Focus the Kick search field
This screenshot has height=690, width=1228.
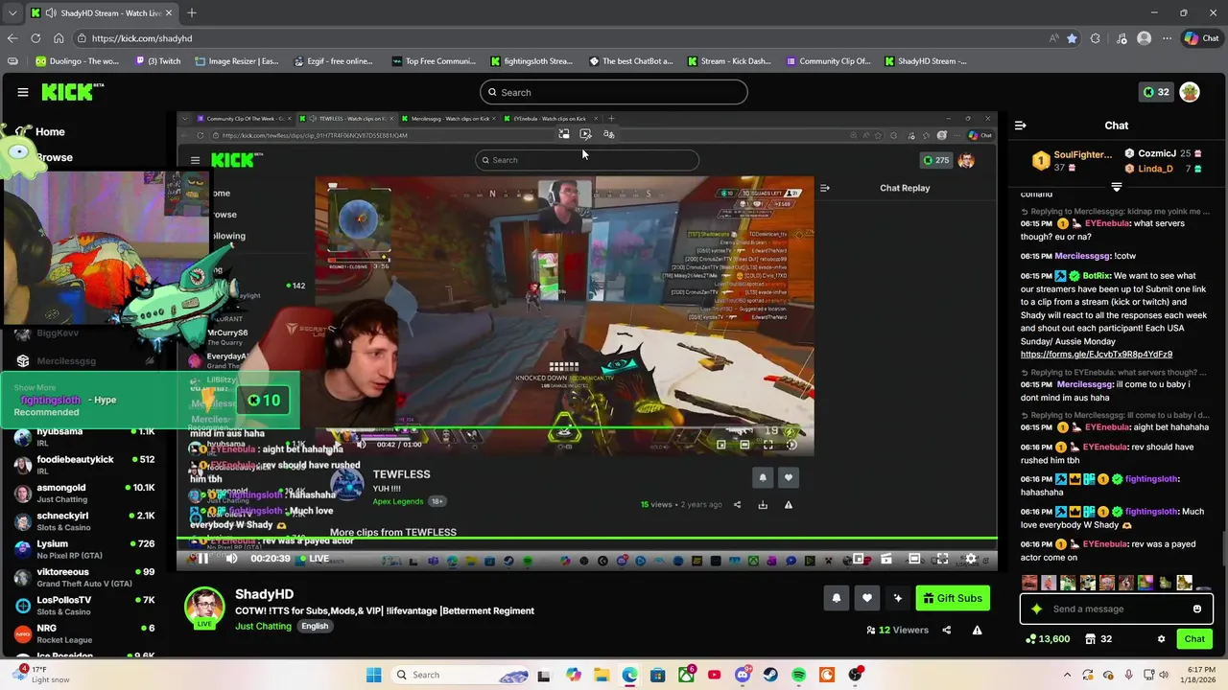pos(614,92)
